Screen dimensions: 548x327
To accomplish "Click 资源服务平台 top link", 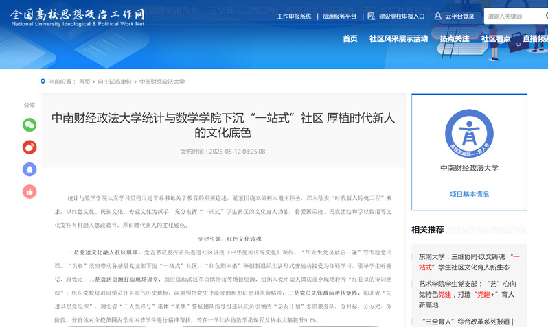I will [339, 16].
